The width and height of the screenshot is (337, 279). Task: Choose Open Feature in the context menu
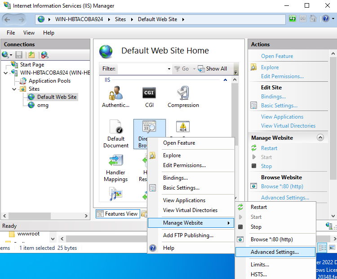[191, 143]
